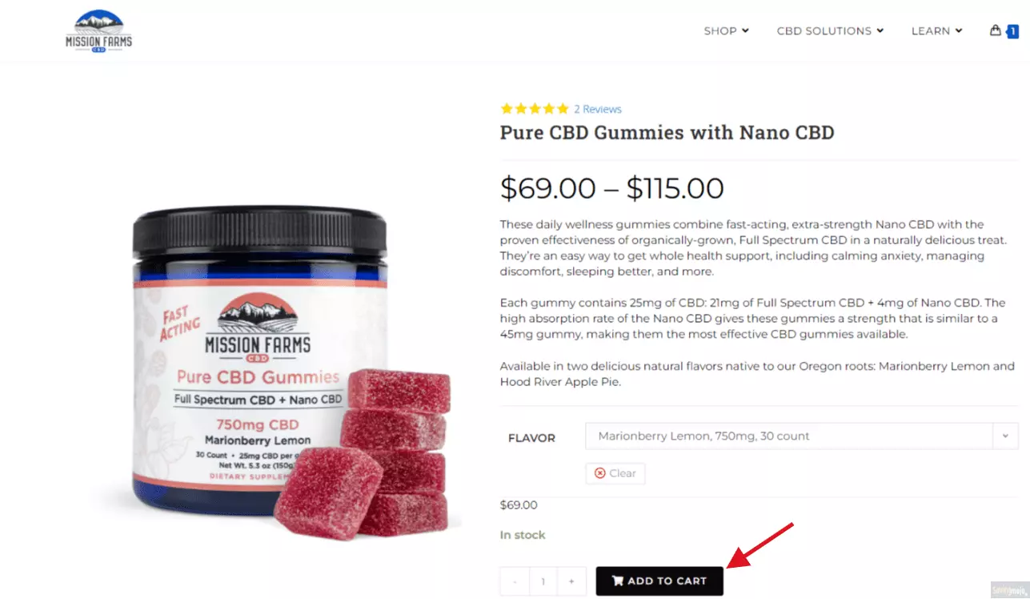Click the Pure CBD Gummies product title
The height and width of the screenshot is (599, 1030).
(667, 133)
